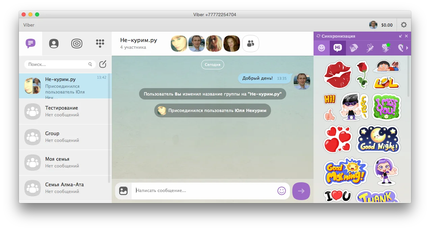Screen dimensions: 430x230
Task: Send the Cool sunglasses guy sticker
Action: [353, 107]
